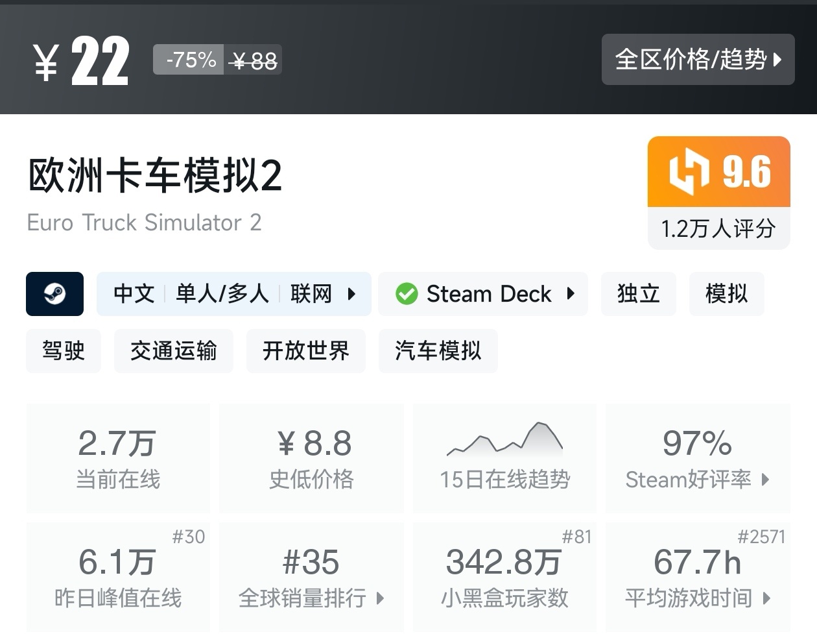Expand the Steam Deck compatibility chip

[x=483, y=294]
